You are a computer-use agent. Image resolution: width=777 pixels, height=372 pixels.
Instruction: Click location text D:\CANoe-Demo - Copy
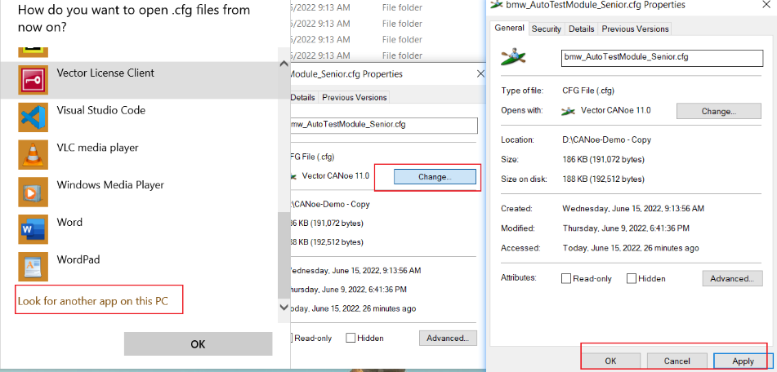pyautogui.click(x=606, y=140)
